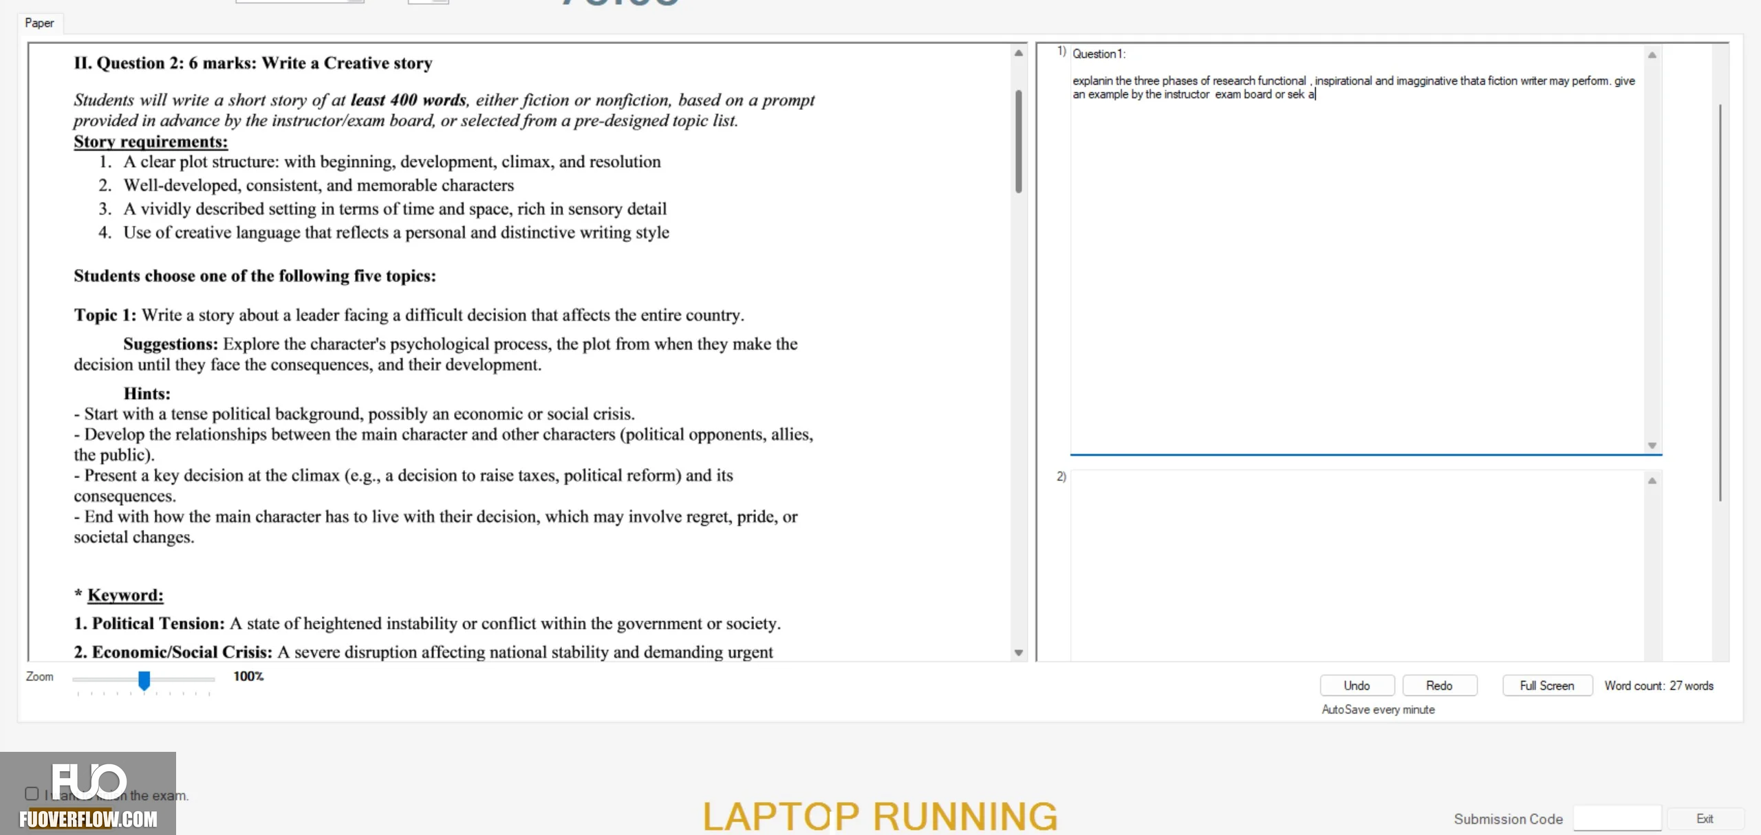Click the 'Topic 1:' label
The image size is (1761, 835).
[x=105, y=315]
